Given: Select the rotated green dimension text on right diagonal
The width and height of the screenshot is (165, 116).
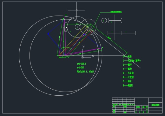Looking at the screenshot, I should pos(109,38).
